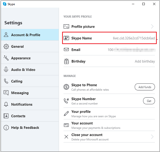
Task: Click the Skype Name label
Action: [82, 38]
